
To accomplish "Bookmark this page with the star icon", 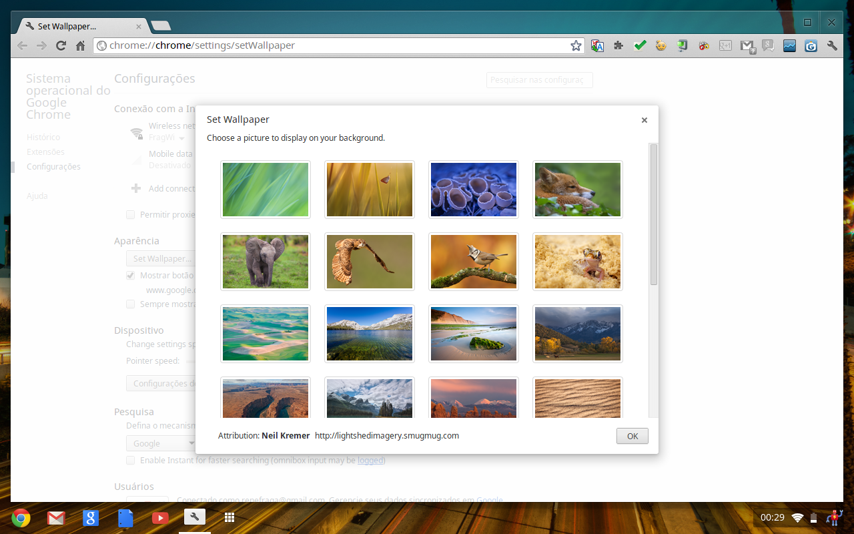I will pos(576,46).
